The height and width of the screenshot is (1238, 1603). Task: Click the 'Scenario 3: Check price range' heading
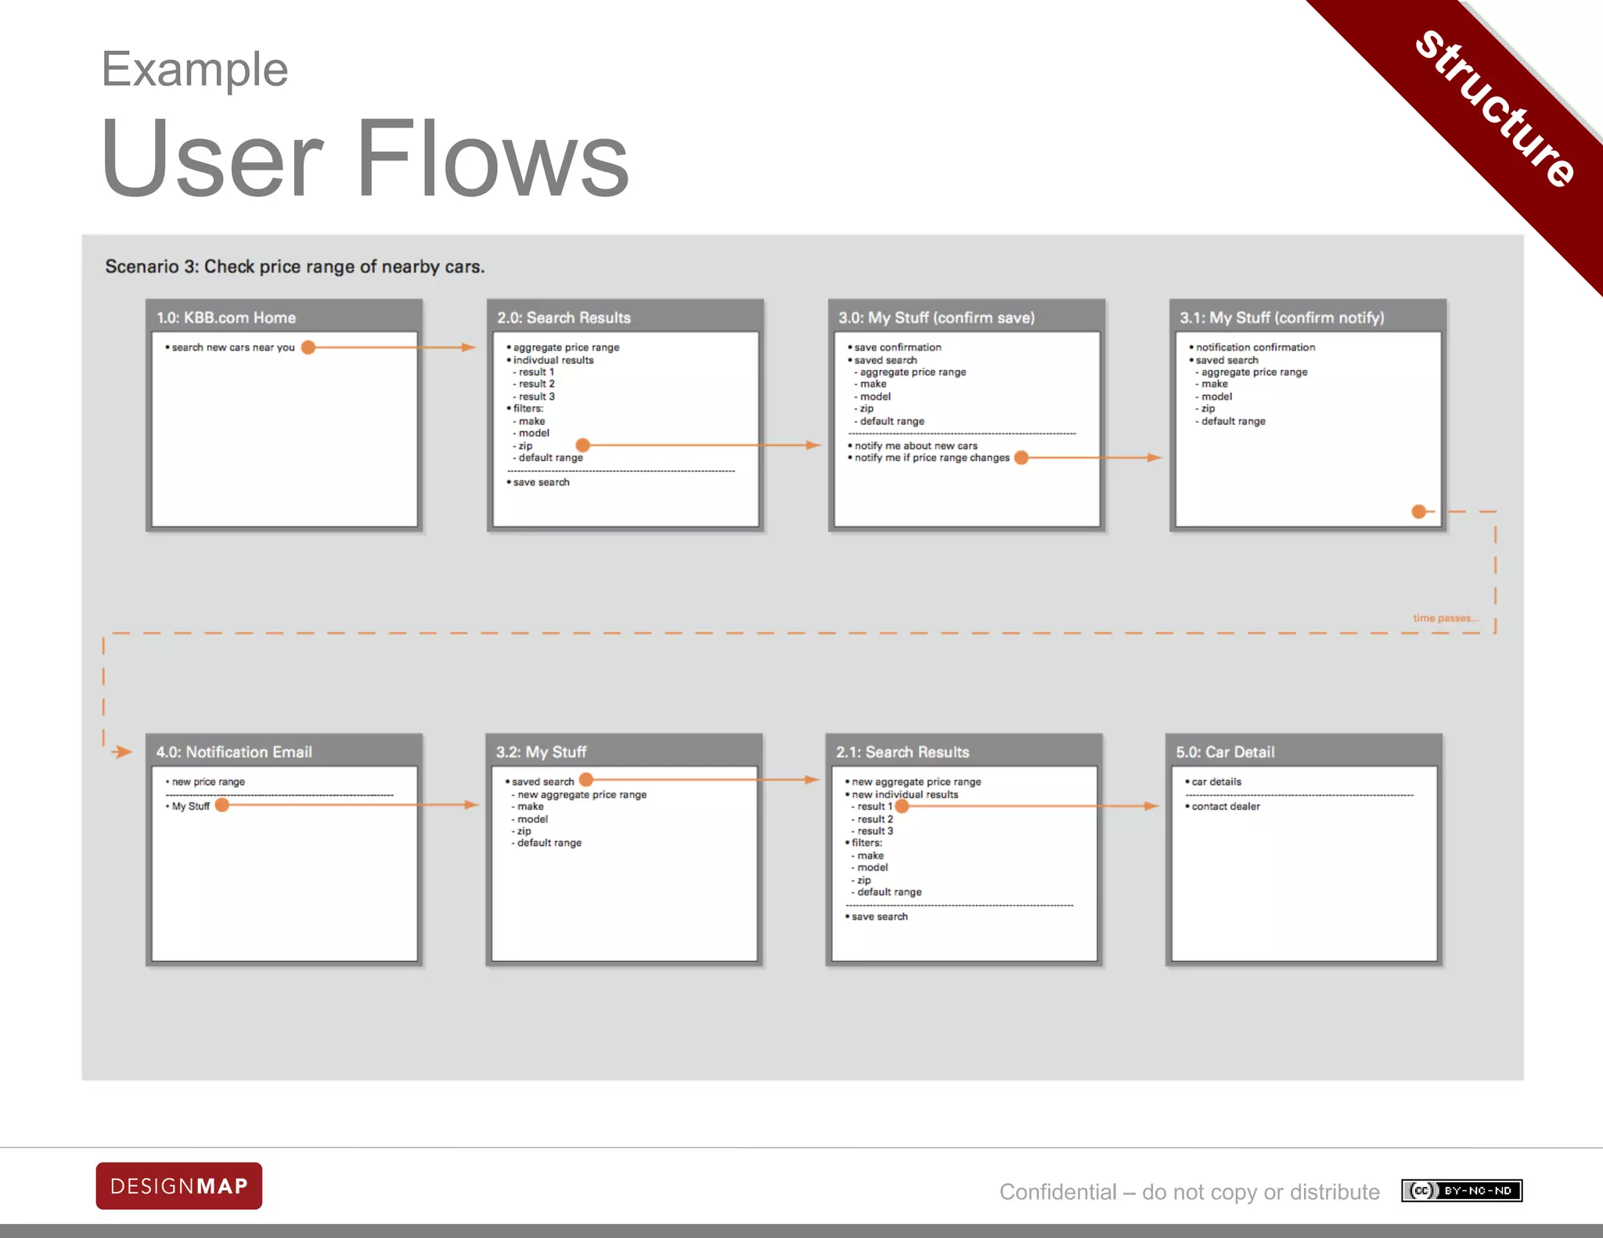pos(295,267)
